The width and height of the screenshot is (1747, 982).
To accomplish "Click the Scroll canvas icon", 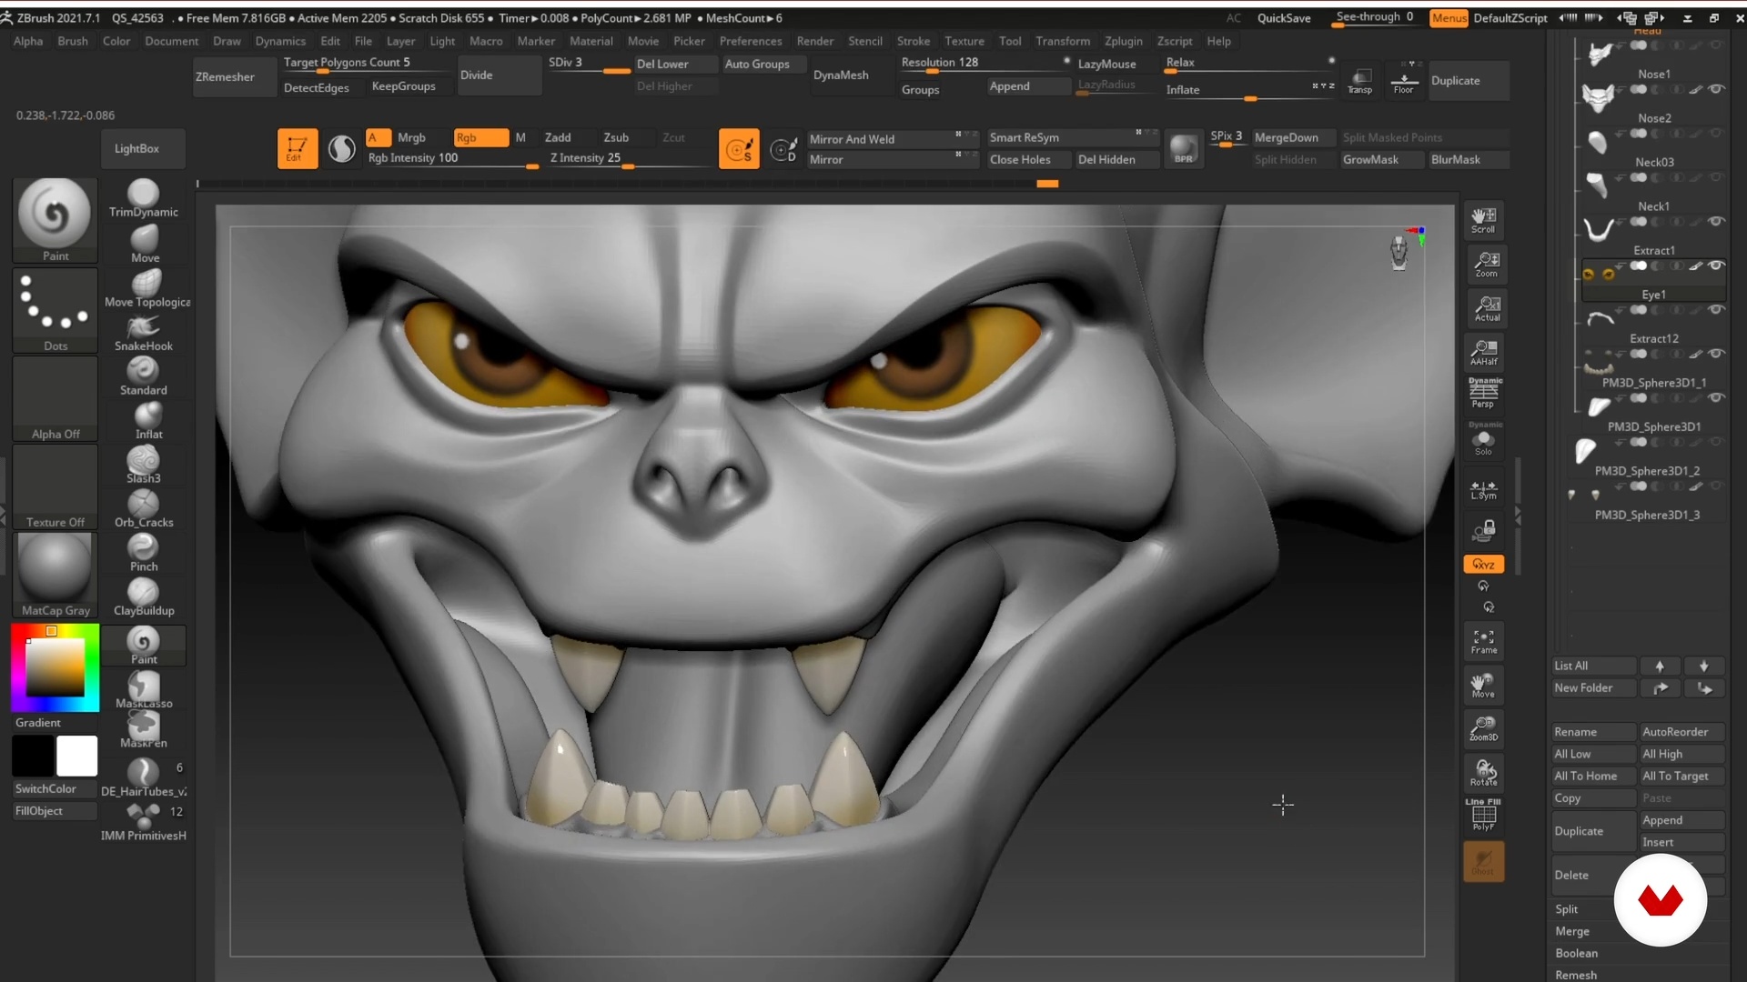I will click(1484, 220).
